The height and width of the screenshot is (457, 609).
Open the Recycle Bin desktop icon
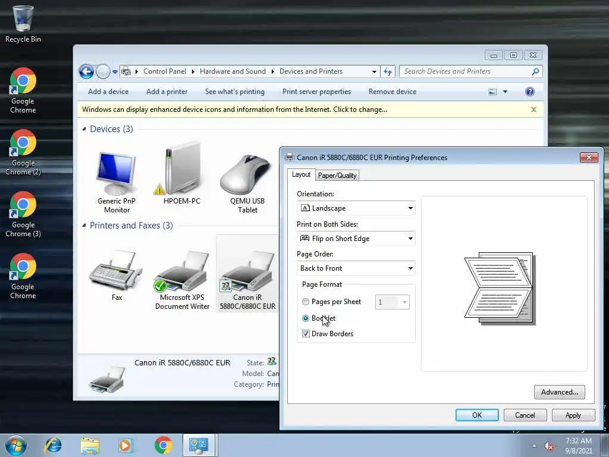click(x=23, y=23)
